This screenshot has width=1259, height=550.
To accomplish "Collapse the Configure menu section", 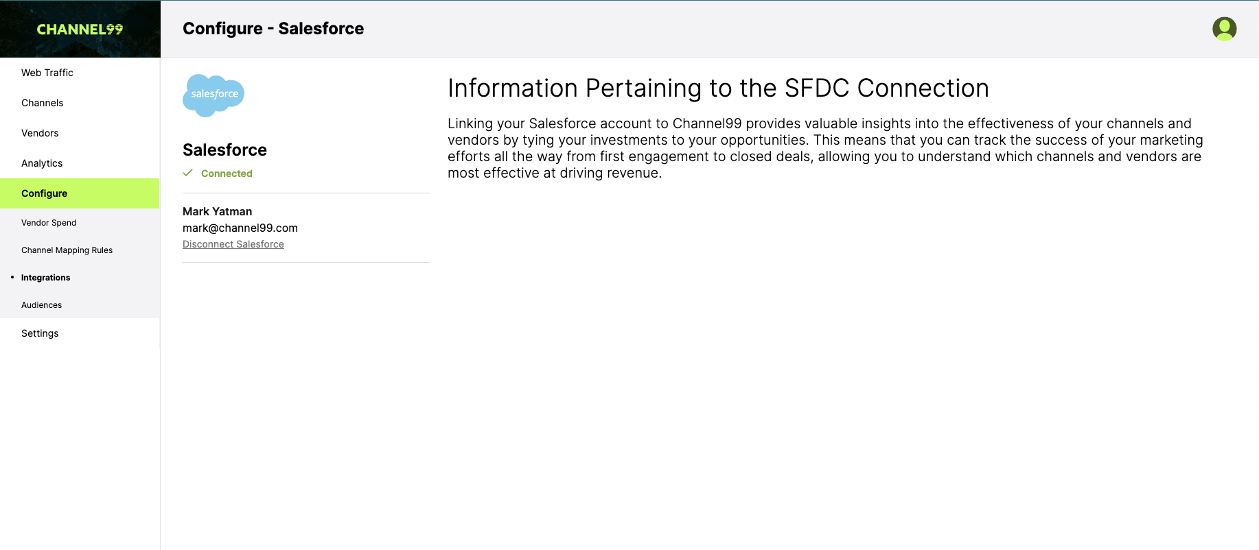I will (x=80, y=193).
